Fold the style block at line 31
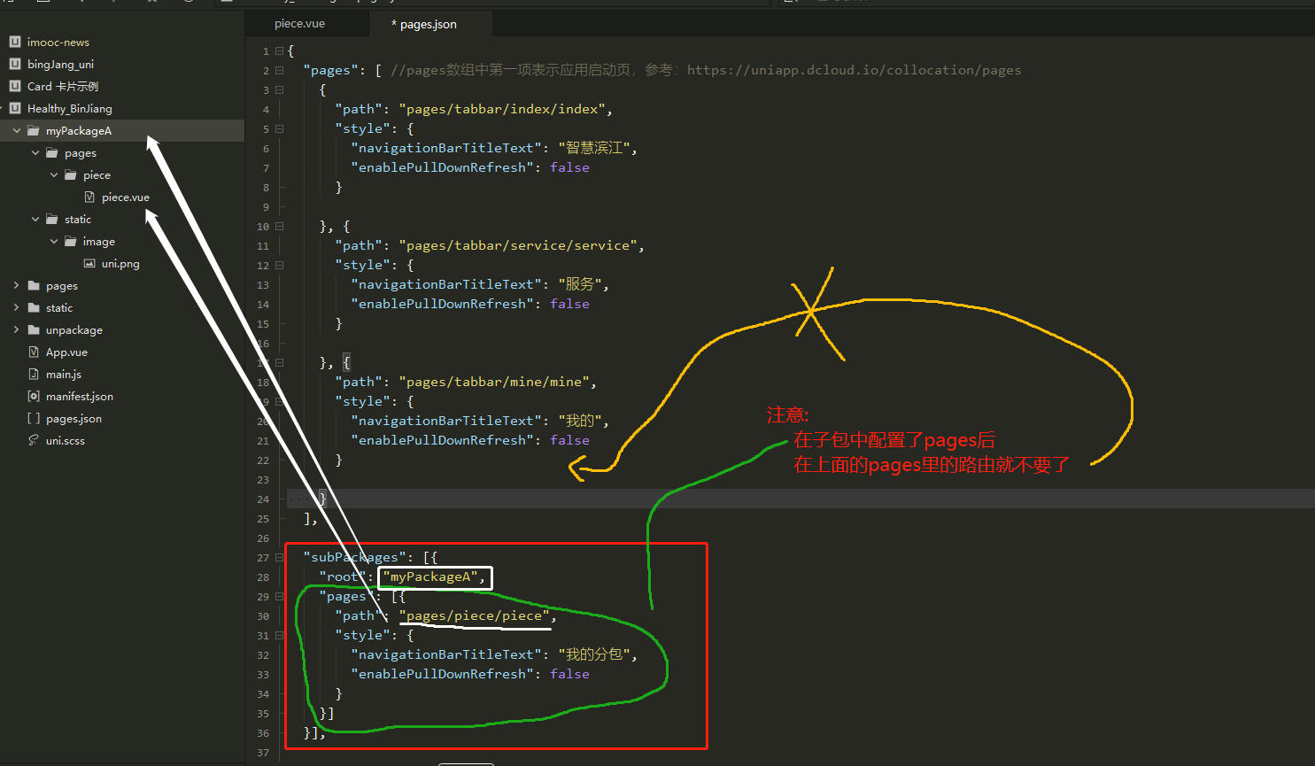Image resolution: width=1315 pixels, height=766 pixels. [x=280, y=635]
